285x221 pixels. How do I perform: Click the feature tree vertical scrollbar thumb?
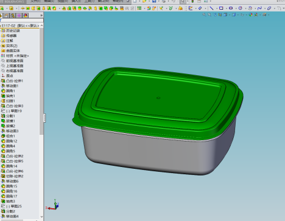click(x=41, y=81)
